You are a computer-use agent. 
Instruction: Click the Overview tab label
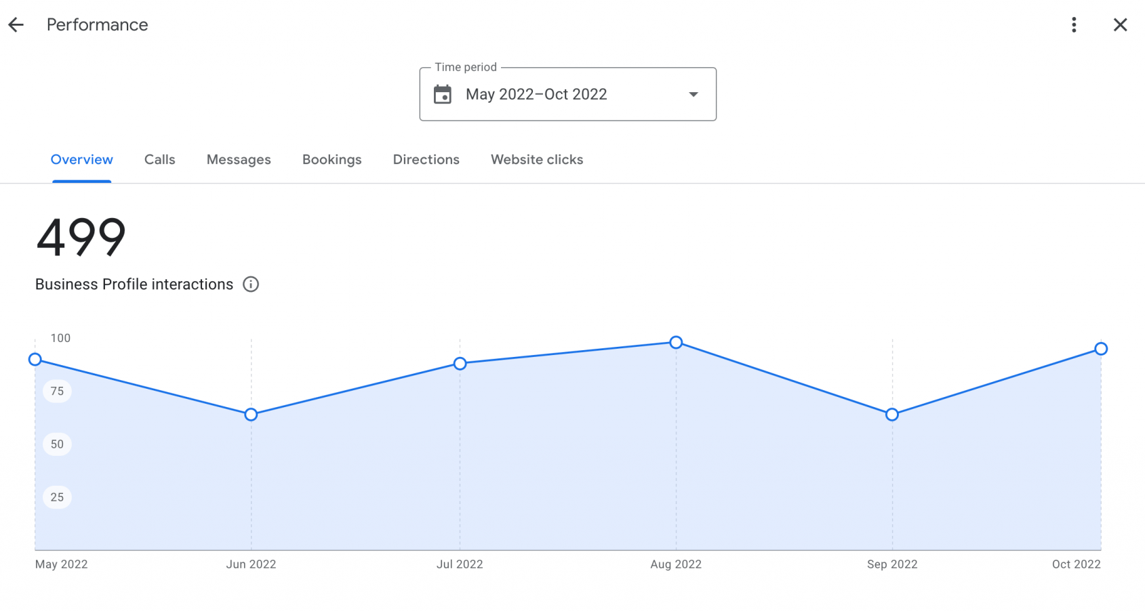tap(81, 159)
